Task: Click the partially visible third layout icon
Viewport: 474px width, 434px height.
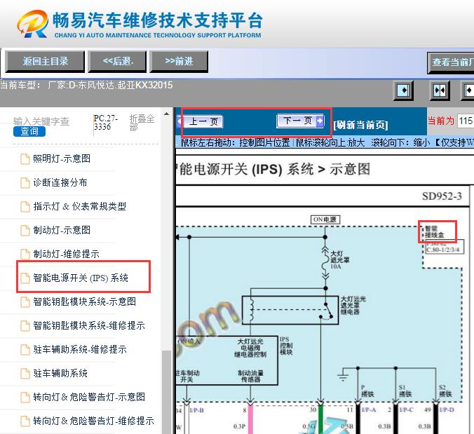Action: [468, 90]
